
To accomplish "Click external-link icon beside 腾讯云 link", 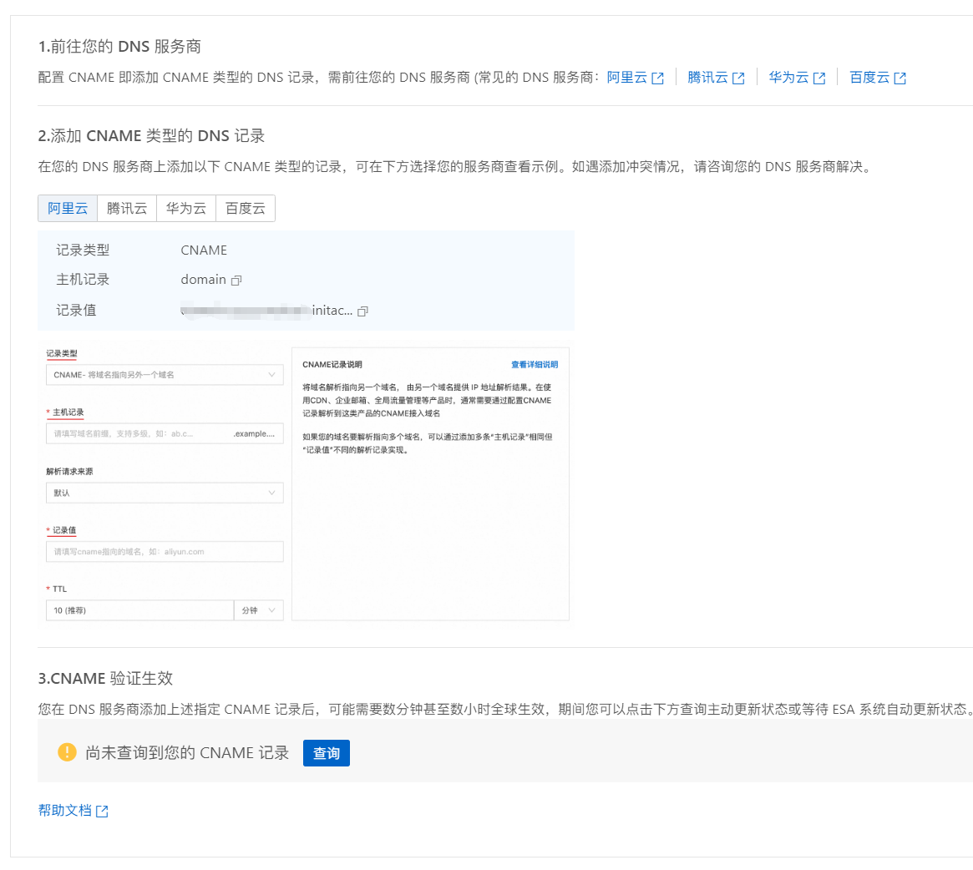I will click(x=738, y=78).
